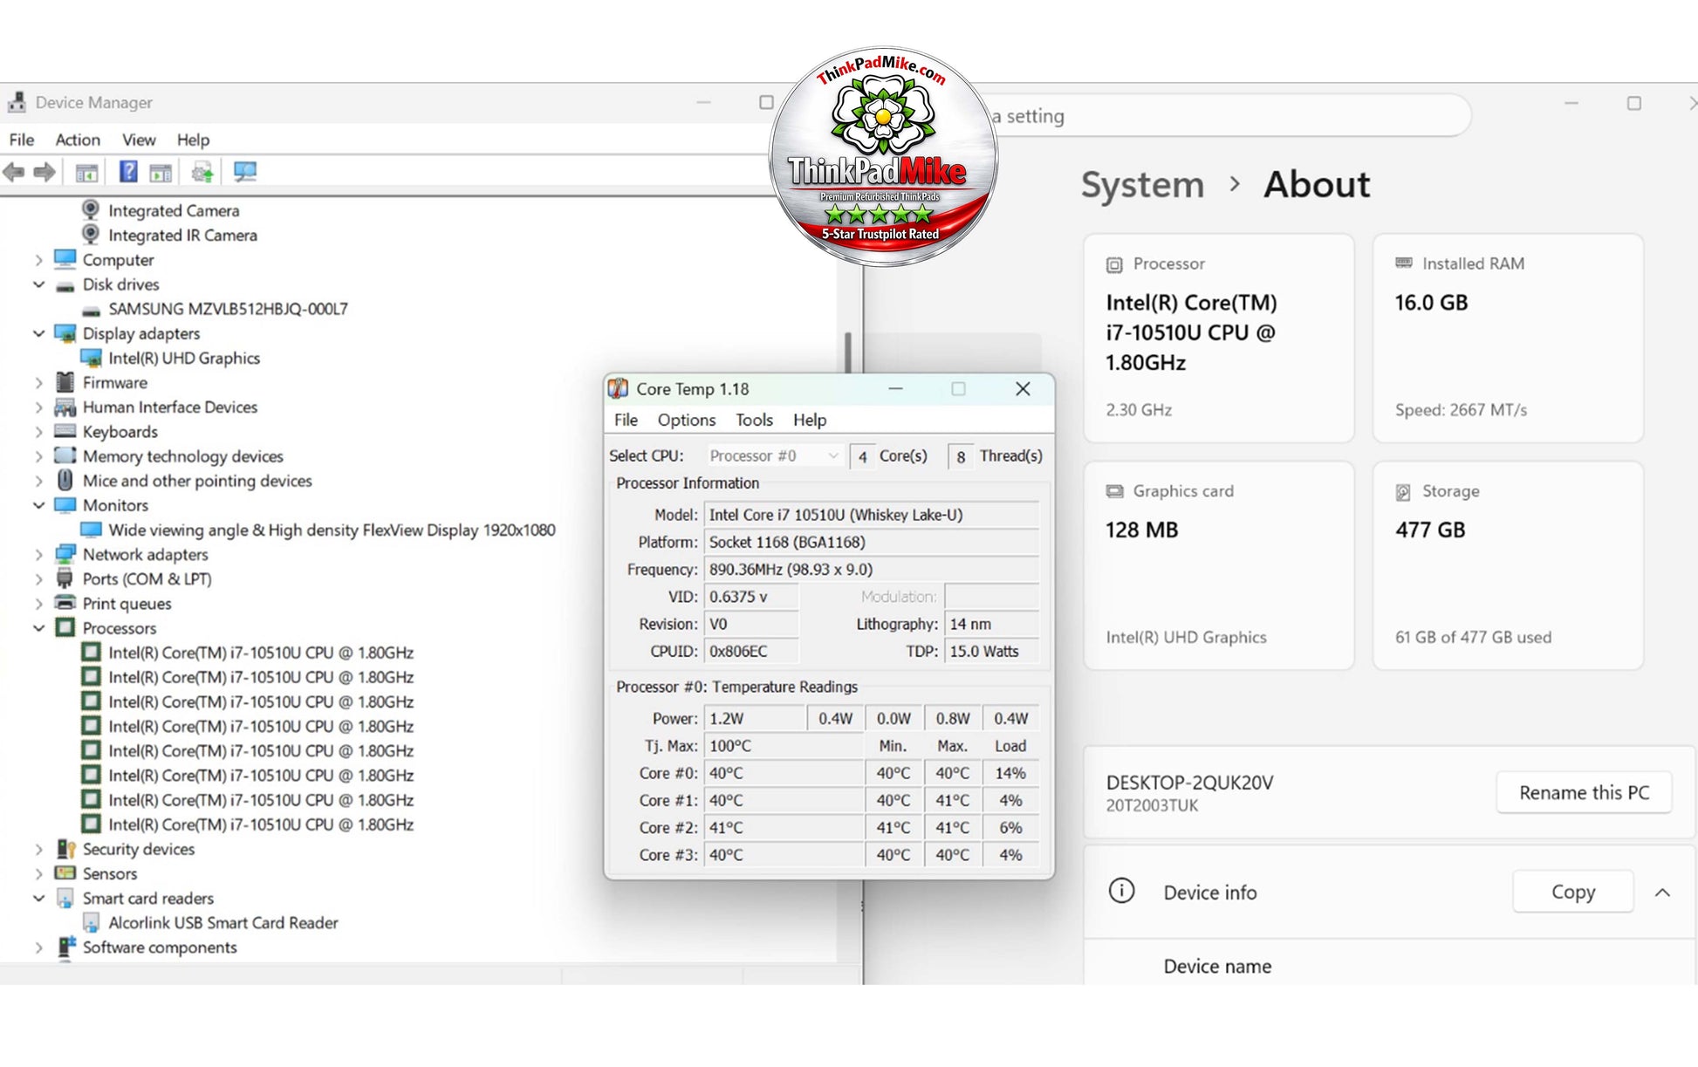The width and height of the screenshot is (1698, 1067).
Task: Click the Samsung disk drive icon
Action: 91,310
